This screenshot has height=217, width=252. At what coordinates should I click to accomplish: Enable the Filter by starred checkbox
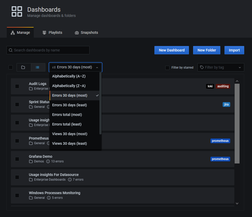point(167,68)
